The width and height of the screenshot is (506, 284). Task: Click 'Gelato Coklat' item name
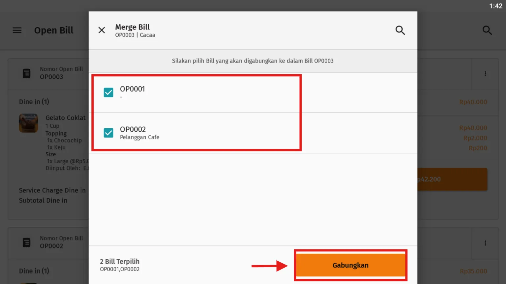coord(65,118)
